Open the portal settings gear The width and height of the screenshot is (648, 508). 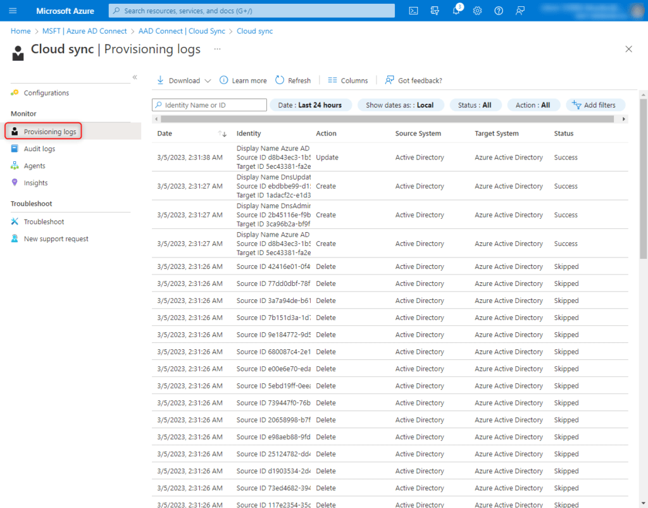coord(477,10)
